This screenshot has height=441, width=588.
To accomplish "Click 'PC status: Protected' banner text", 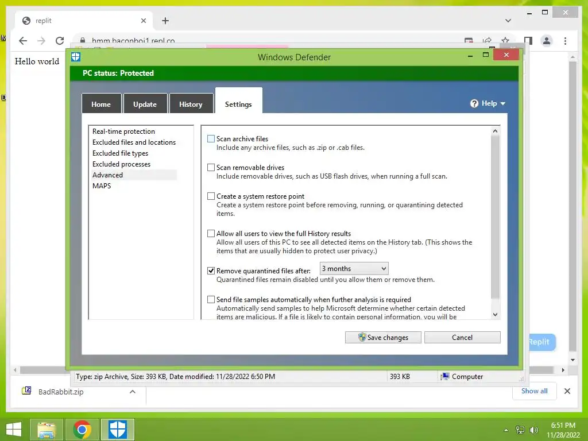I will [x=118, y=73].
